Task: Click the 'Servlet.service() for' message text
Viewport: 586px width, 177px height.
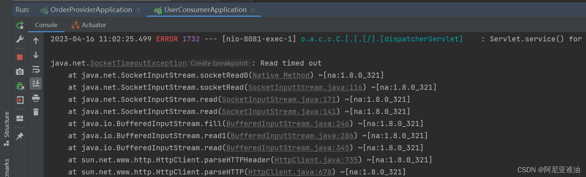Action: 535,39
